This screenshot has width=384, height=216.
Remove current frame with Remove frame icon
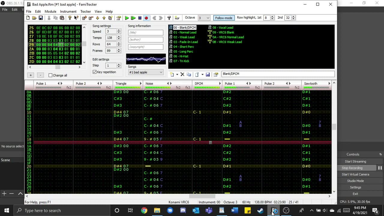pyautogui.click(x=91, y=18)
